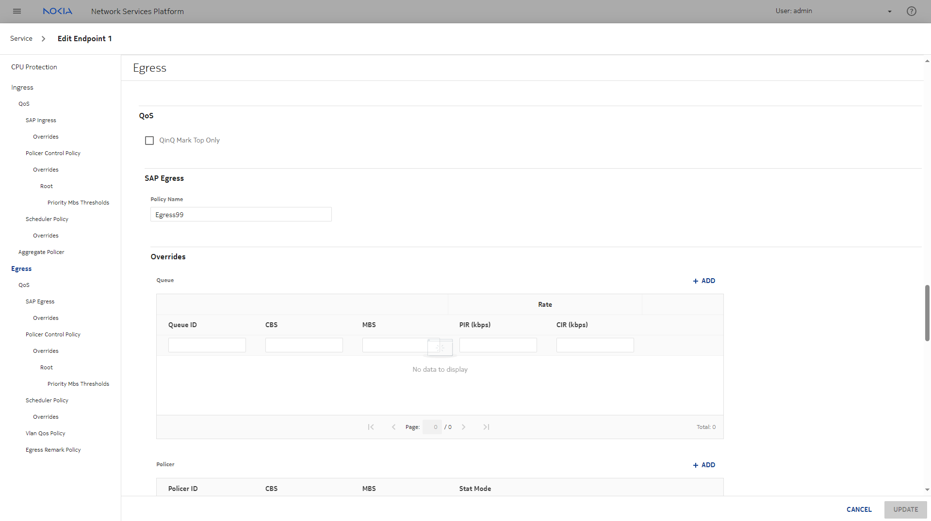Go to previous page of Queue table
Image resolution: width=931 pixels, height=521 pixels.
[x=393, y=427]
